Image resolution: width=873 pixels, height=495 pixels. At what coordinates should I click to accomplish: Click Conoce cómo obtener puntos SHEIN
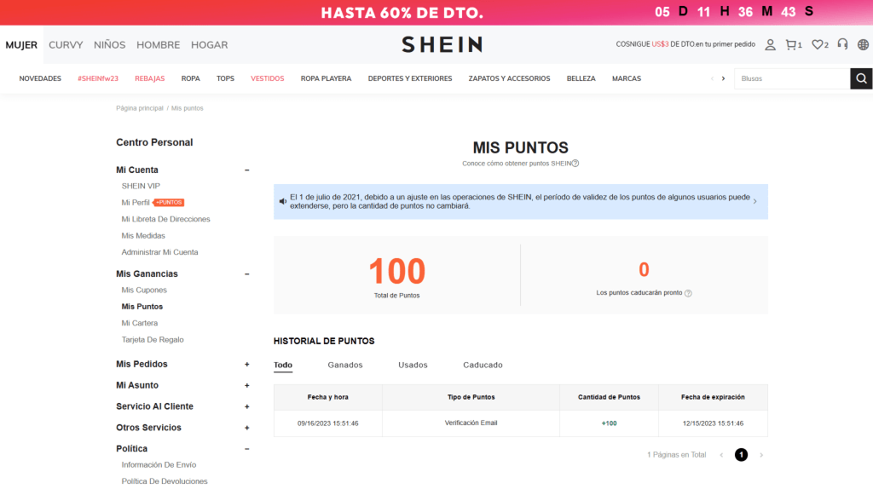[517, 164]
